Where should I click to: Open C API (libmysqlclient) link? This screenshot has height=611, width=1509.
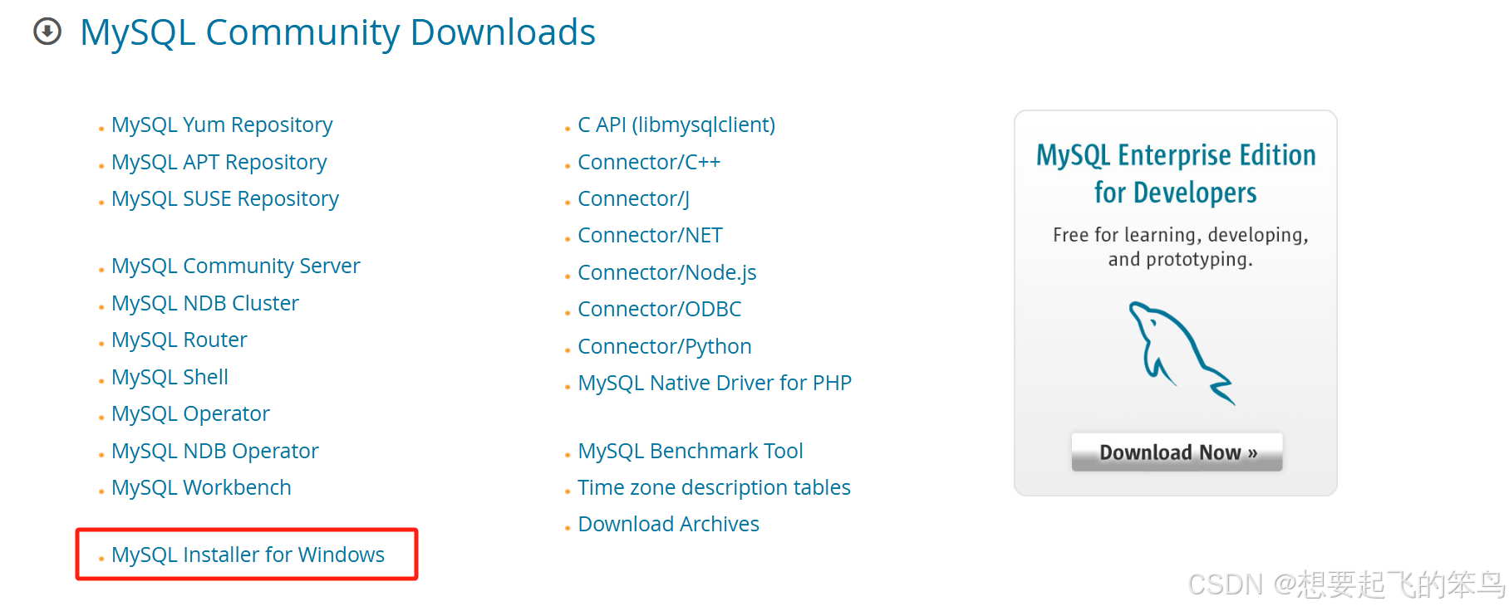tap(676, 125)
